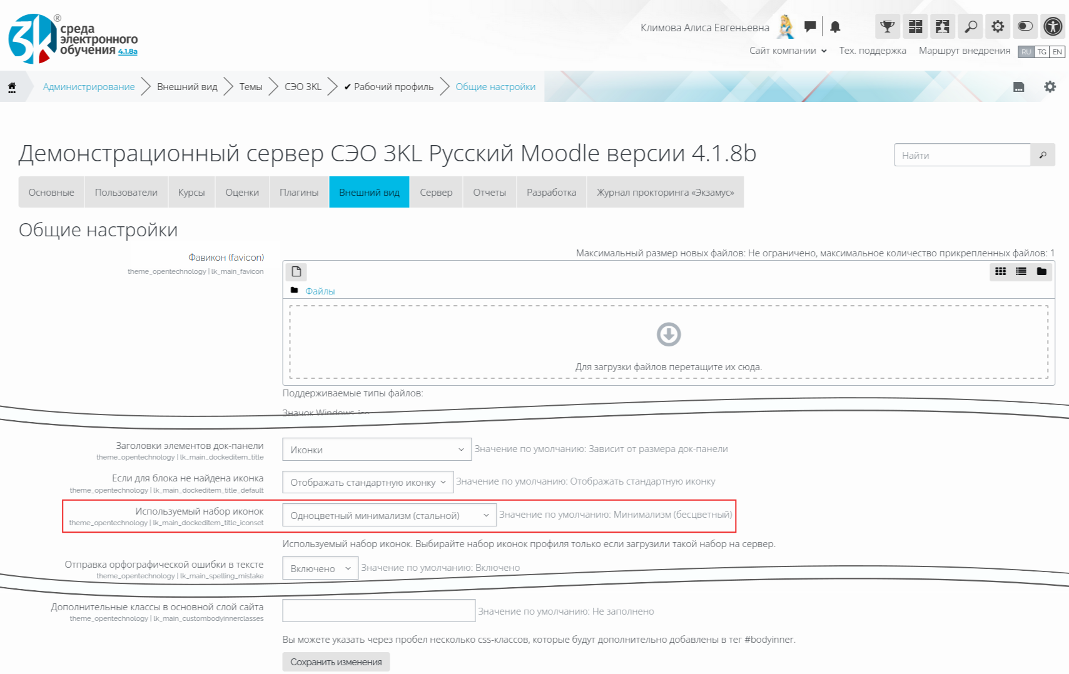The height and width of the screenshot is (674, 1069).
Task: Open Отправка орфографической ошибки dropdown
Action: (x=320, y=568)
